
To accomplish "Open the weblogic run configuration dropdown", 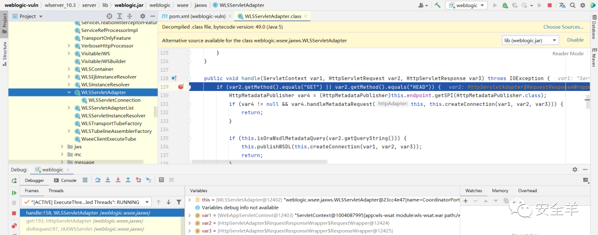I will tap(467, 6).
